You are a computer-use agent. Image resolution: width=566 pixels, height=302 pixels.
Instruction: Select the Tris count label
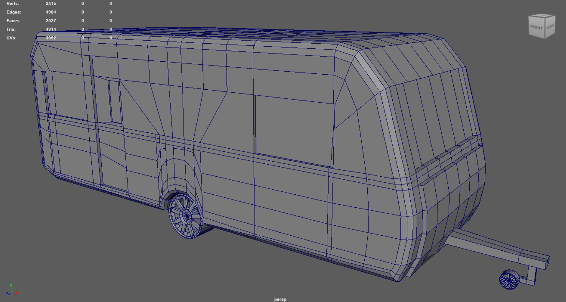(x=11, y=29)
